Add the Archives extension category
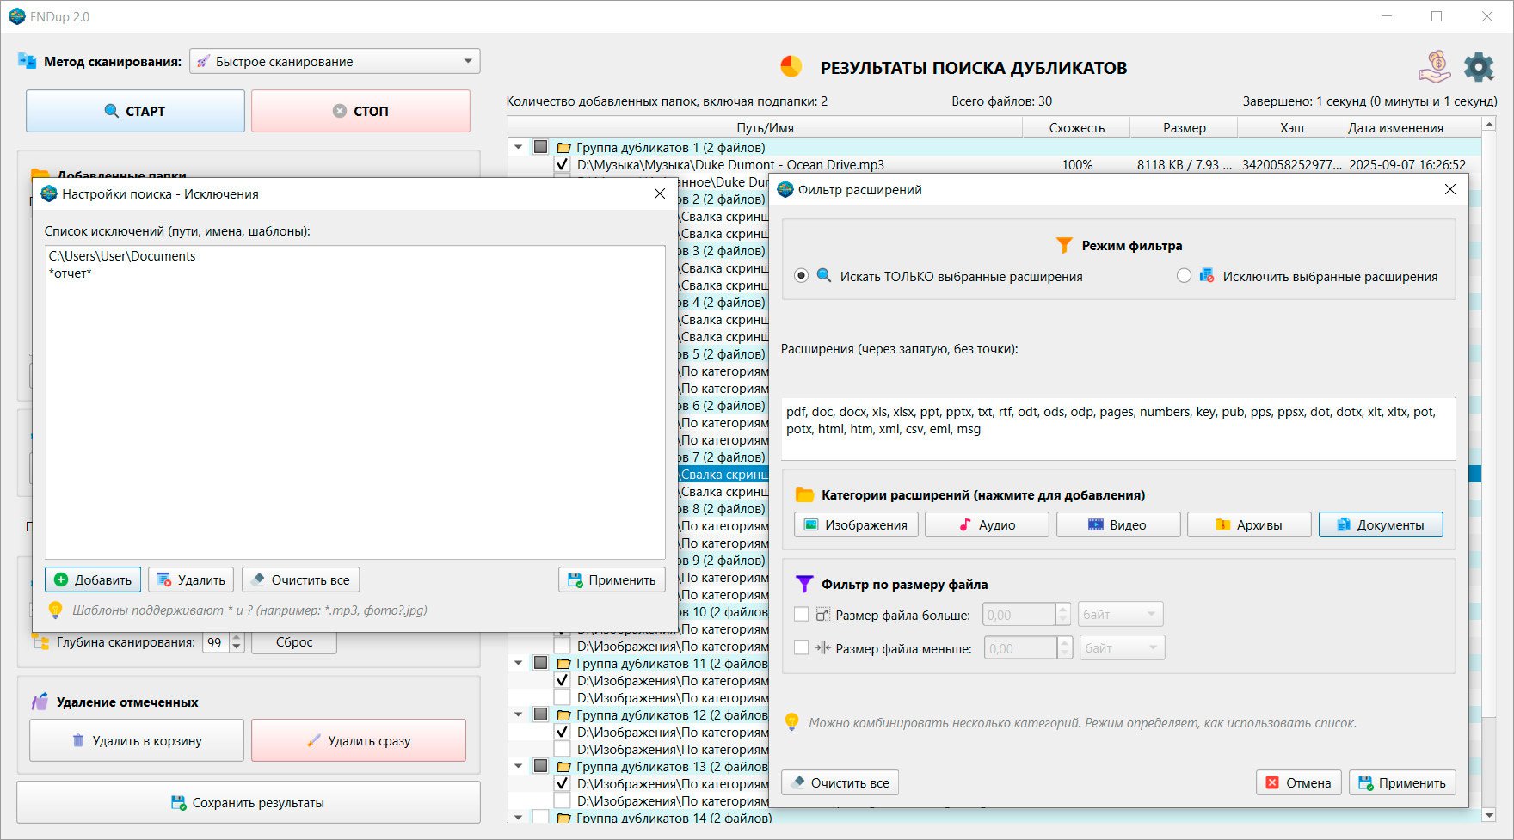 tap(1248, 524)
